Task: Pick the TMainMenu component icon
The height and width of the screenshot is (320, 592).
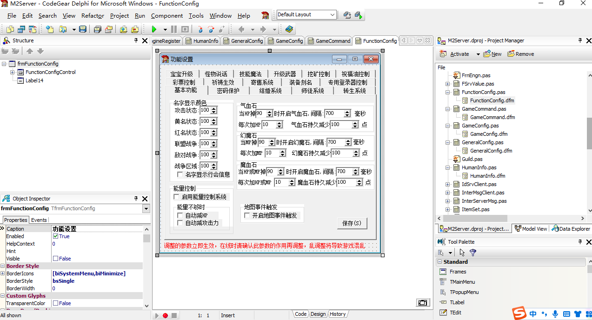Action: [x=443, y=282]
